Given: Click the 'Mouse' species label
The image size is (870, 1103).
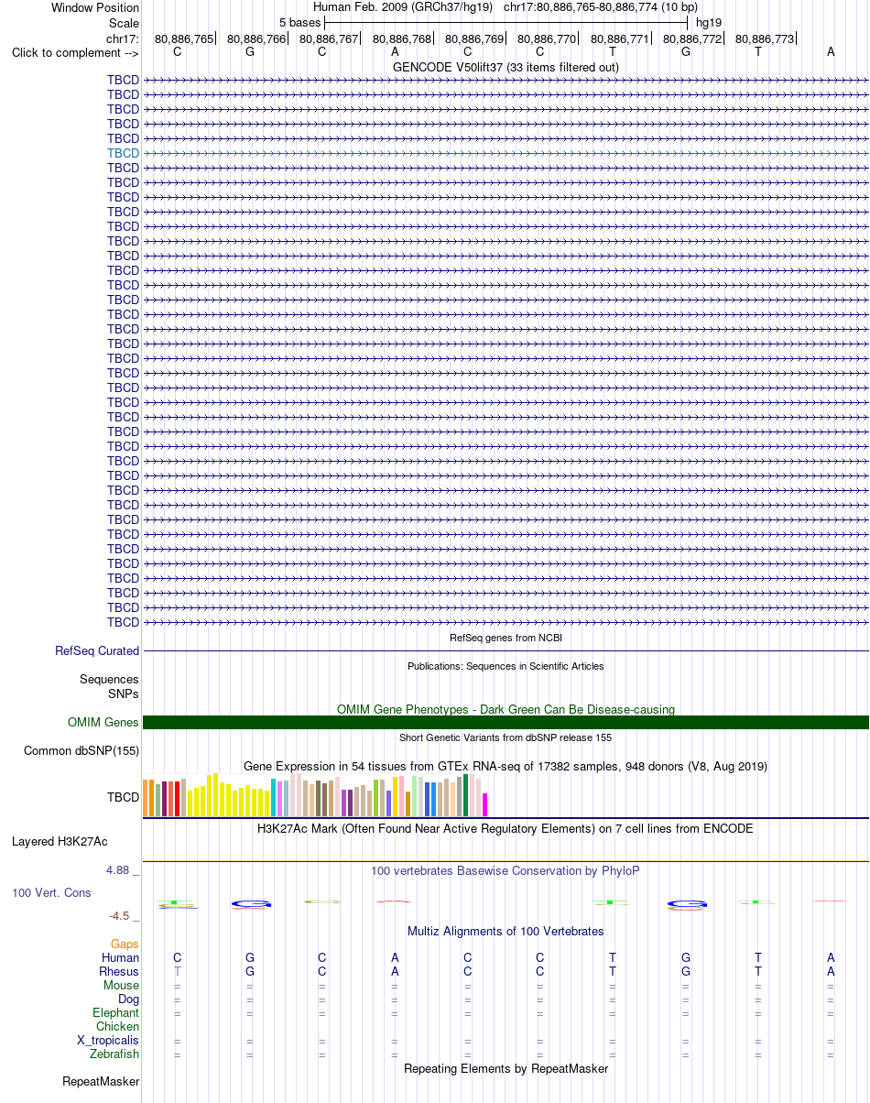Looking at the screenshot, I should point(122,986).
